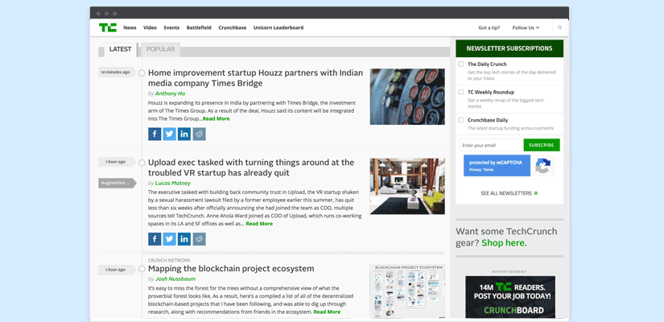Open the Battlefield menu item

(x=199, y=27)
